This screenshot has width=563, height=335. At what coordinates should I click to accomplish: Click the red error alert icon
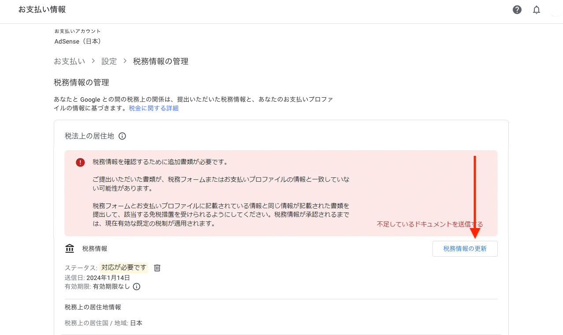pyautogui.click(x=80, y=162)
